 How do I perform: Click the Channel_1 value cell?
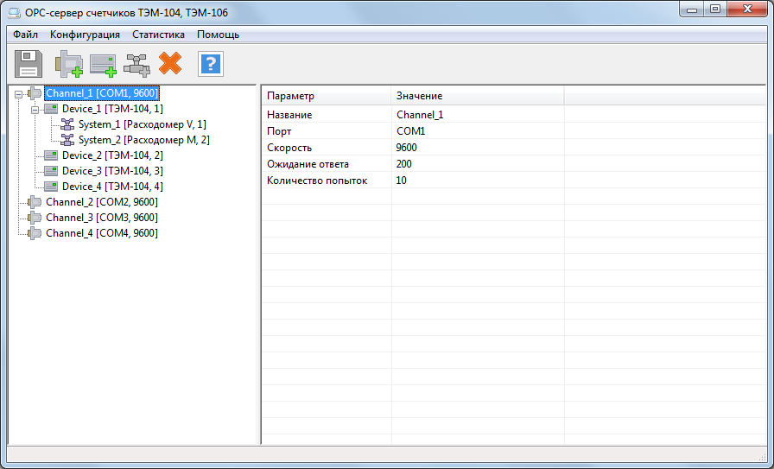pyautogui.click(x=478, y=115)
